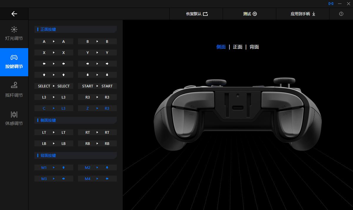This screenshot has width=353, height=210.
Task: Switch to the 正面 front view tab
Action: tap(237, 47)
